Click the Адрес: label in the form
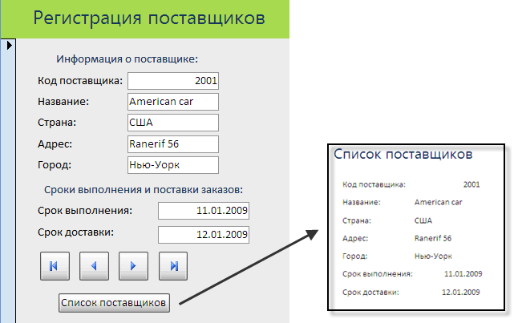 click(55, 144)
